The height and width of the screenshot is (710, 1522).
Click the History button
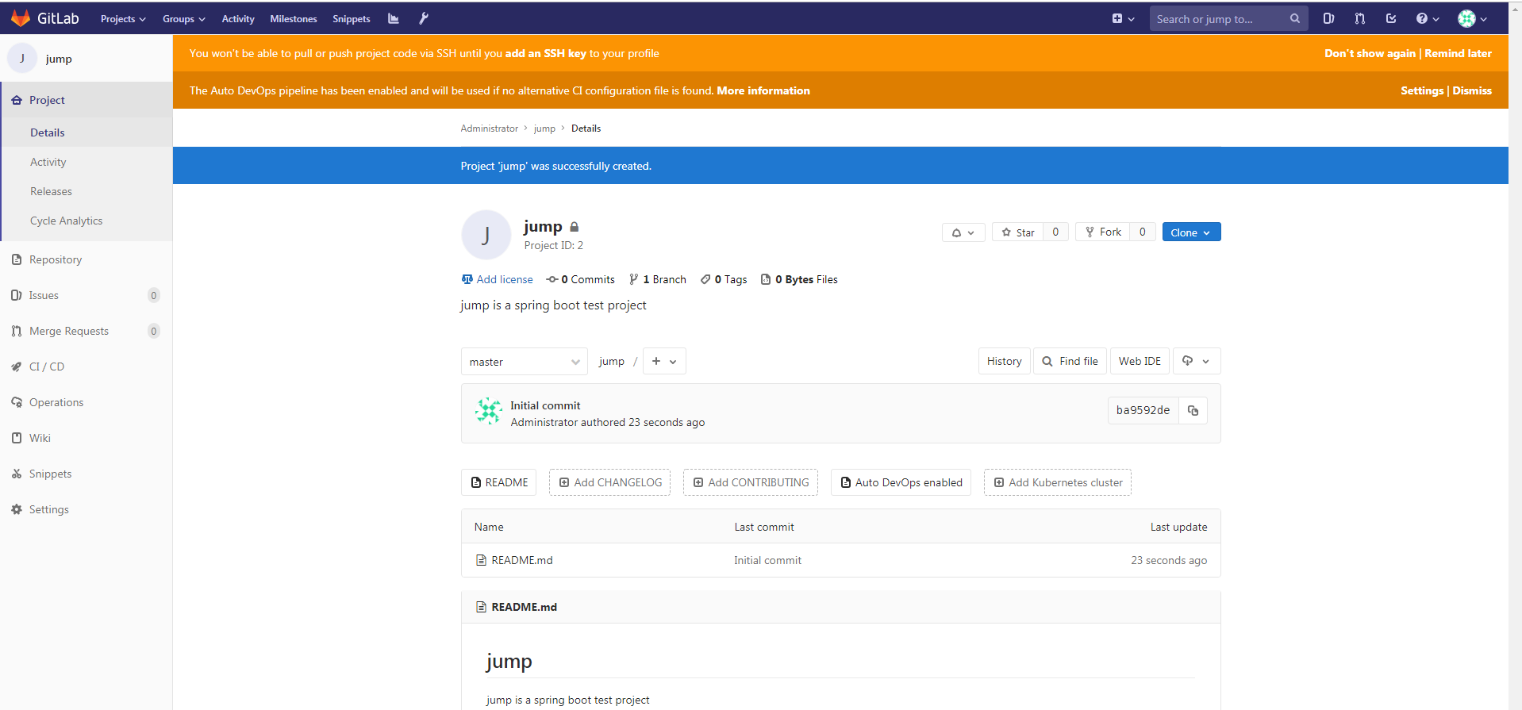pos(1005,361)
